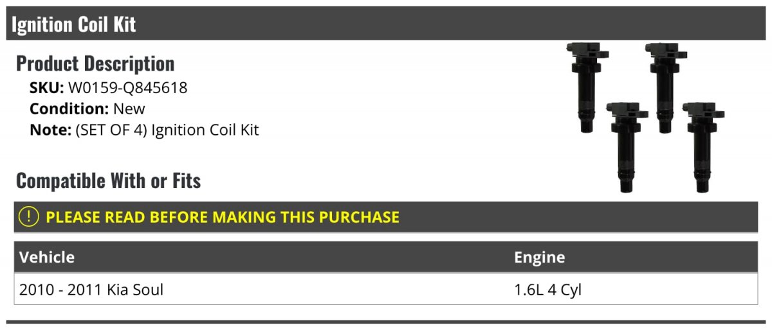Click the bottom-left ignition coil image
772x330 pixels.
pyautogui.click(x=626, y=146)
